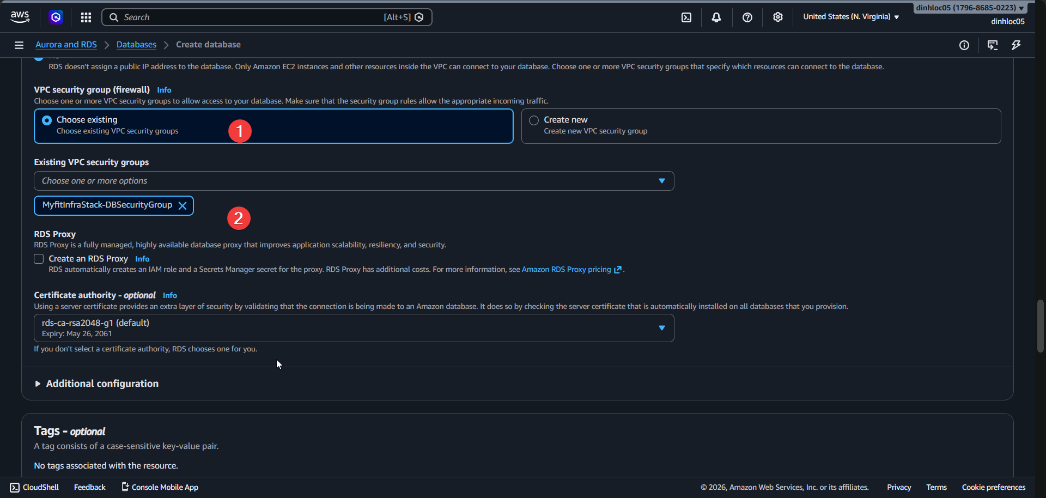Open the Services grid icon
Image resolution: width=1046 pixels, height=498 pixels.
[x=86, y=17]
